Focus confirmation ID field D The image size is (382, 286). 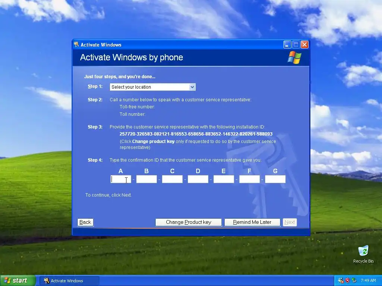coord(198,179)
